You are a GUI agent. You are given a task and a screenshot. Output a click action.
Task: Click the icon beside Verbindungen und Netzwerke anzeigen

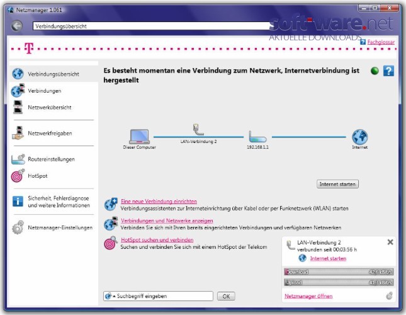point(111,224)
